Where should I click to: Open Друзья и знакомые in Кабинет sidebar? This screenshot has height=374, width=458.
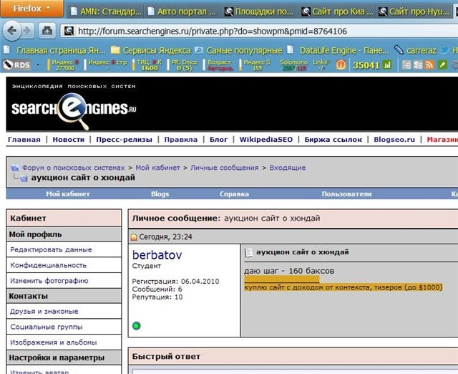44,312
